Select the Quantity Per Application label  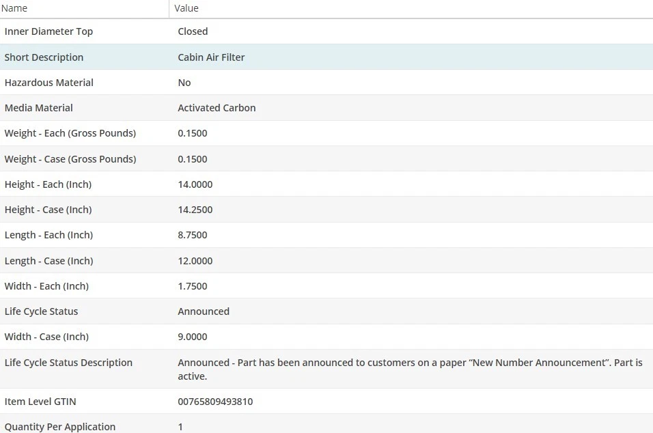(x=60, y=427)
